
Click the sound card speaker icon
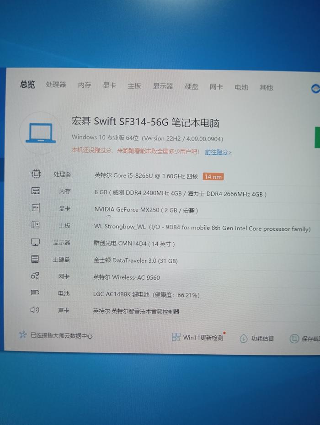[35, 309]
